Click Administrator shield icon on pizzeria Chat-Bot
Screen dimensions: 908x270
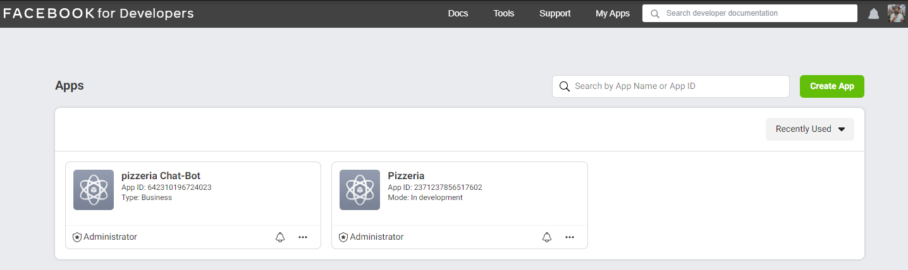77,237
